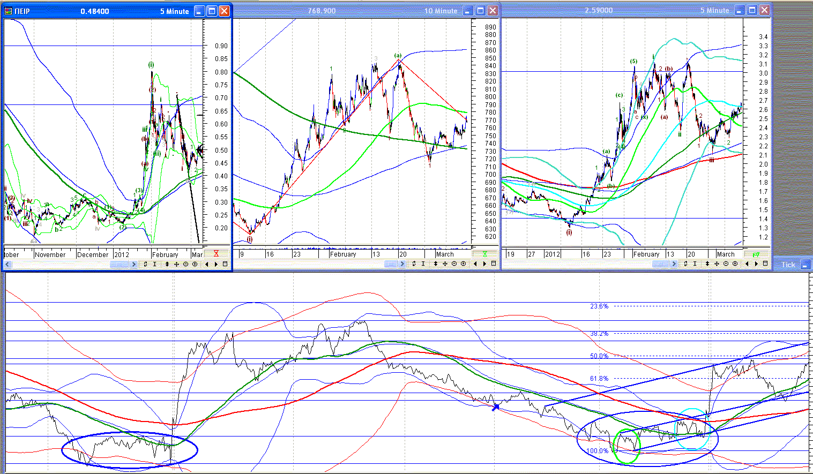813x474 pixels.
Task: Click scroll left arrow in ΠΕΙΡ chart
Action: click(8, 264)
